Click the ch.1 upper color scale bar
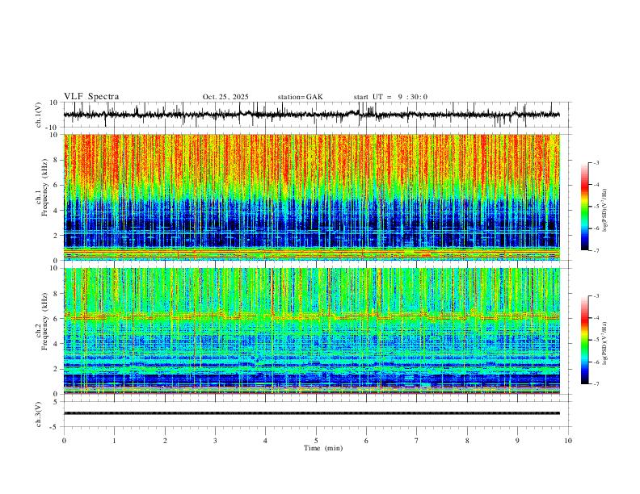 point(584,207)
